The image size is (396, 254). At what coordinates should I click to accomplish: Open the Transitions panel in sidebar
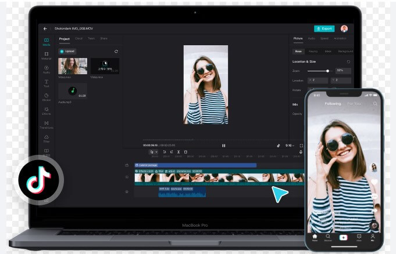47,125
